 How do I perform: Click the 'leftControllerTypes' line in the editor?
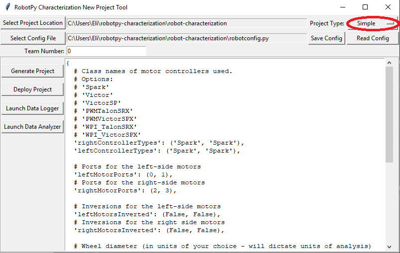click(157, 151)
